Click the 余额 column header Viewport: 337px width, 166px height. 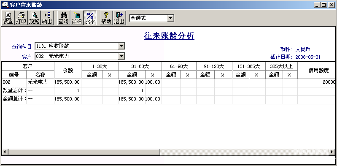(x=68, y=71)
